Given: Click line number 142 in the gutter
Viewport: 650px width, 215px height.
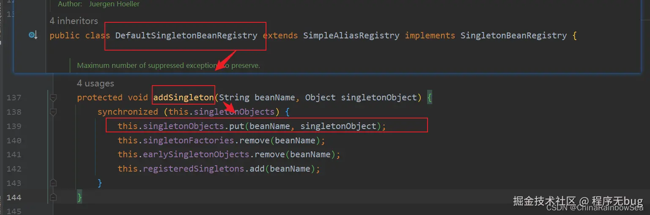Looking at the screenshot, I should click(14, 169).
